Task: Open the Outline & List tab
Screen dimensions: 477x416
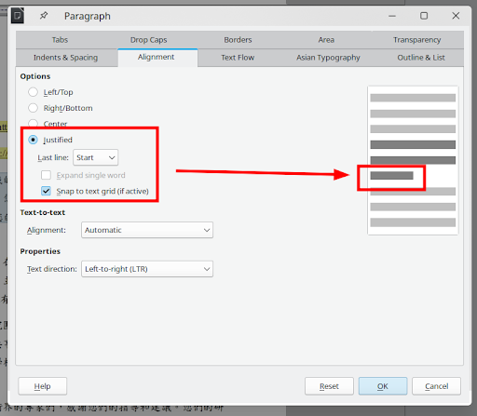Action: (421, 58)
